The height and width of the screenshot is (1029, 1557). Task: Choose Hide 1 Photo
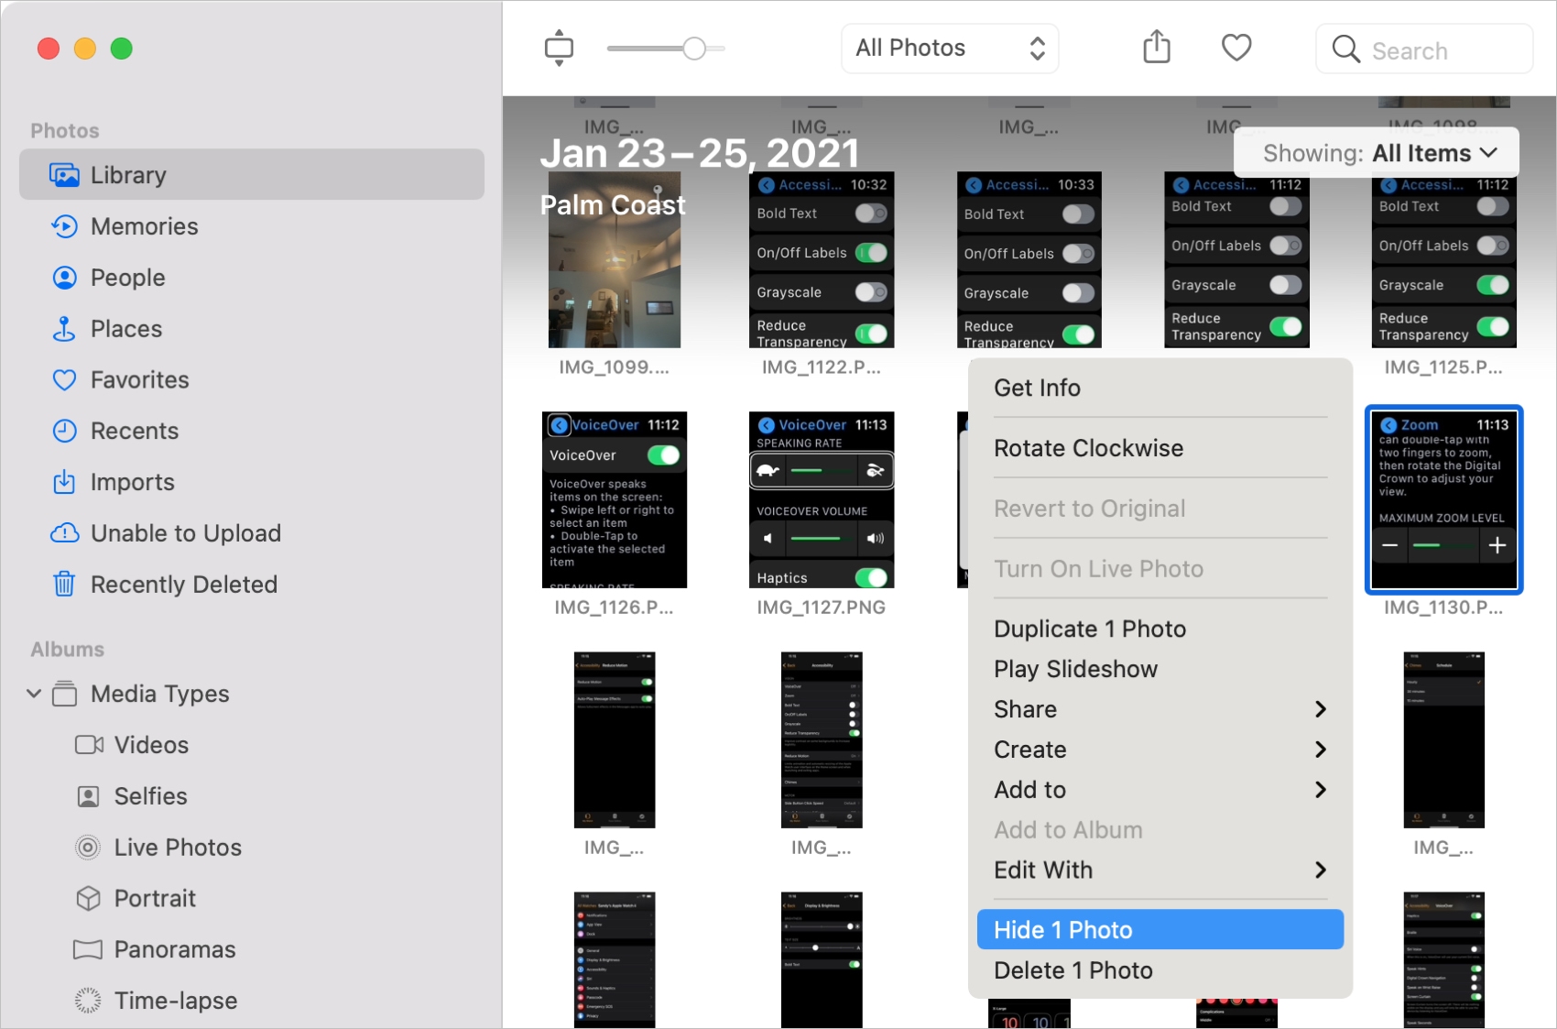tap(1160, 930)
